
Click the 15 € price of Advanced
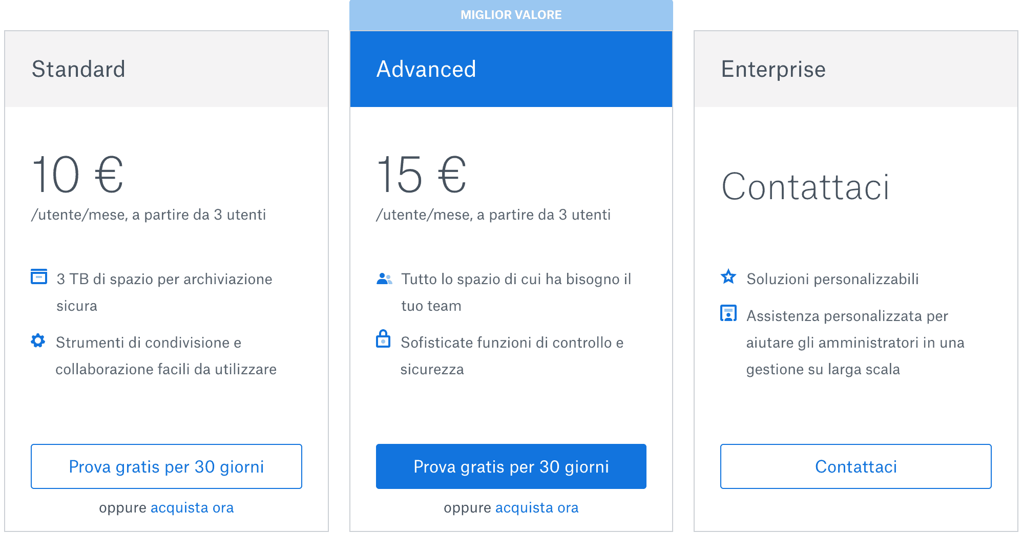click(422, 175)
